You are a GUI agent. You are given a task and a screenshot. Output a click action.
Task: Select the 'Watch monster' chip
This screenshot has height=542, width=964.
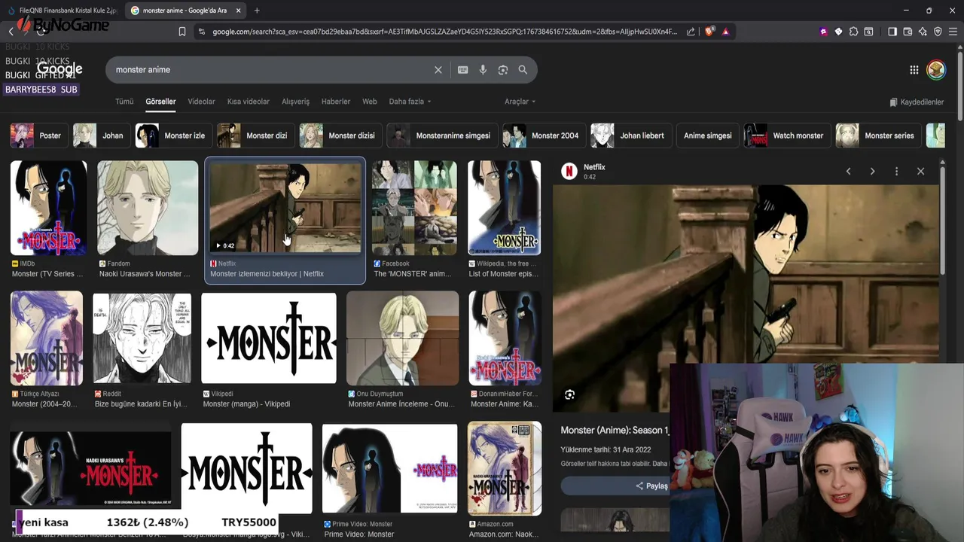(x=787, y=135)
